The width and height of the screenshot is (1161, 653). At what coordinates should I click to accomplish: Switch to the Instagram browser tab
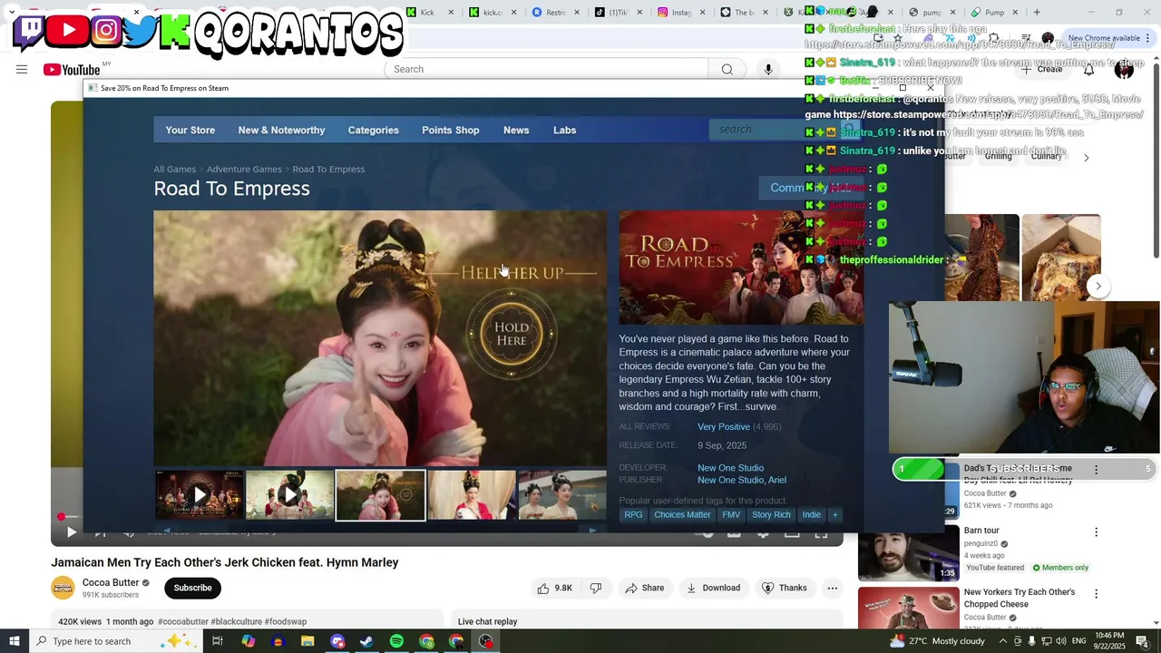coord(680,12)
